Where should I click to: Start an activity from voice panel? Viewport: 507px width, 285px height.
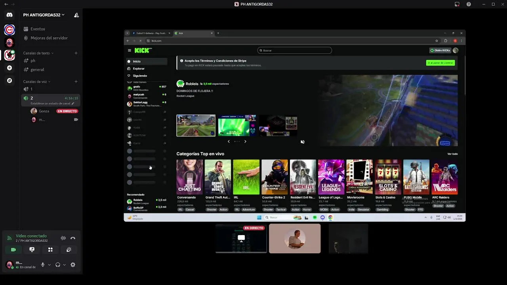pos(50,250)
